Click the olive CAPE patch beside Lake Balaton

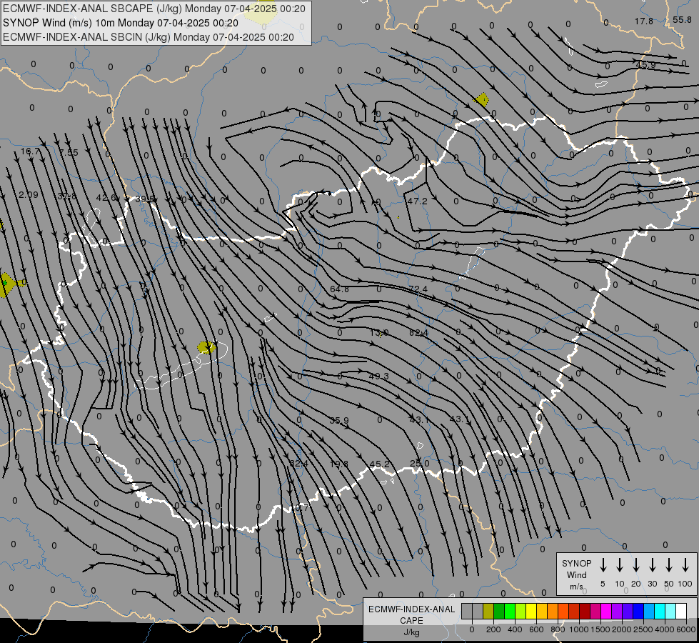coord(206,347)
